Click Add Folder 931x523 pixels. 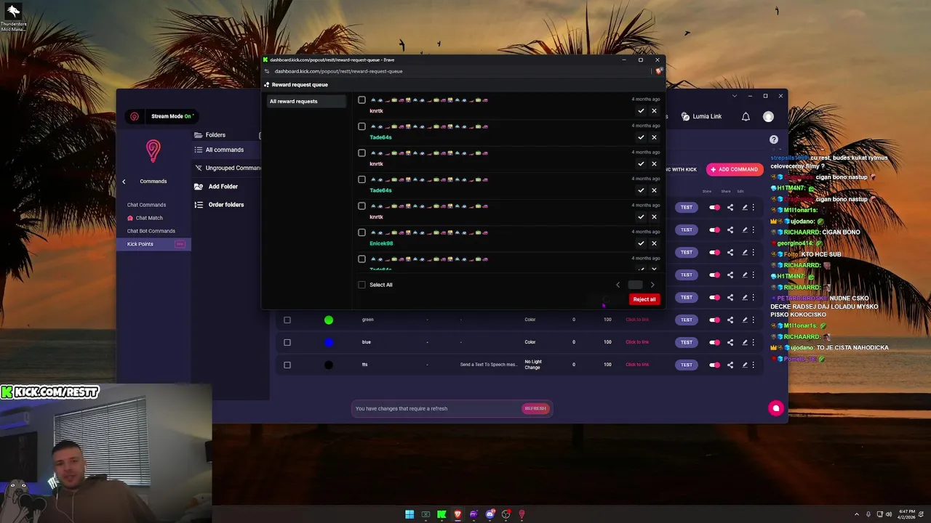[x=216, y=187]
